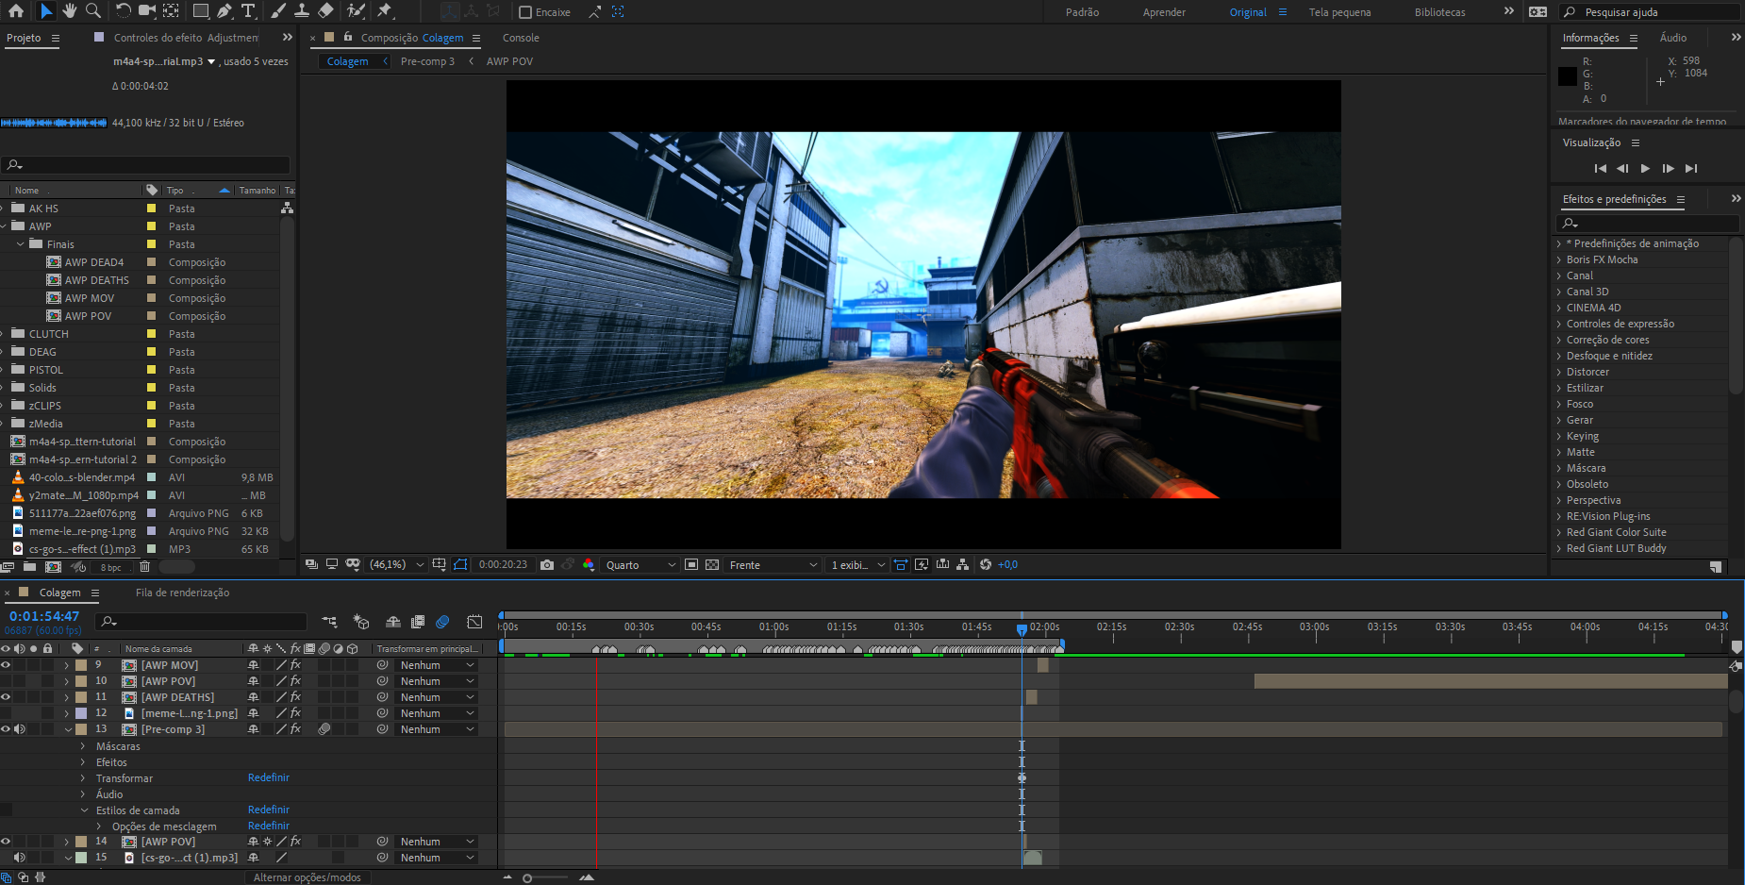Select the Text tool
Screen dimensions: 1745x885
(247, 11)
